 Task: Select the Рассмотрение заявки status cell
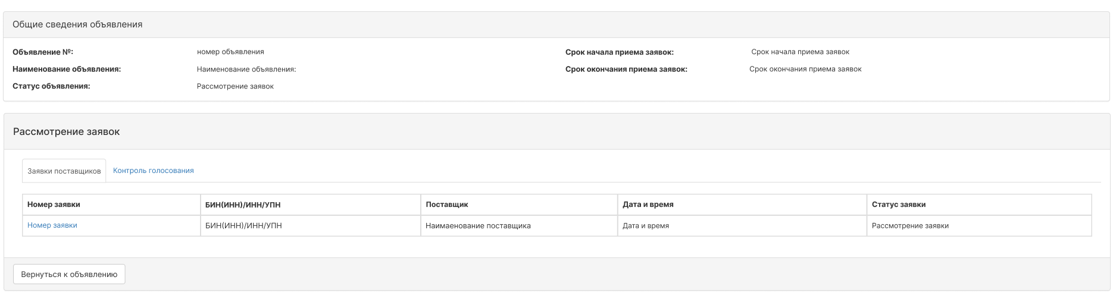(979, 226)
